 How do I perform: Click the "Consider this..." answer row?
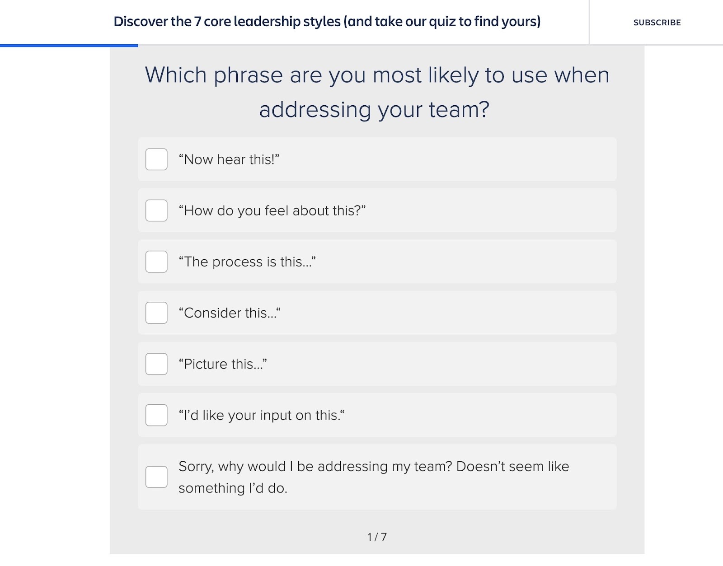pos(377,313)
